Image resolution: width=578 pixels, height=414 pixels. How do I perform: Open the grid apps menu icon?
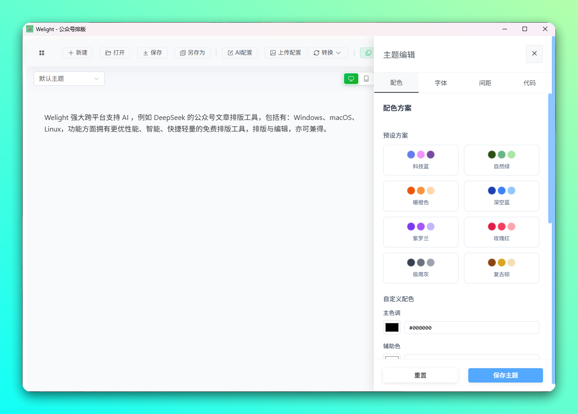(42, 53)
